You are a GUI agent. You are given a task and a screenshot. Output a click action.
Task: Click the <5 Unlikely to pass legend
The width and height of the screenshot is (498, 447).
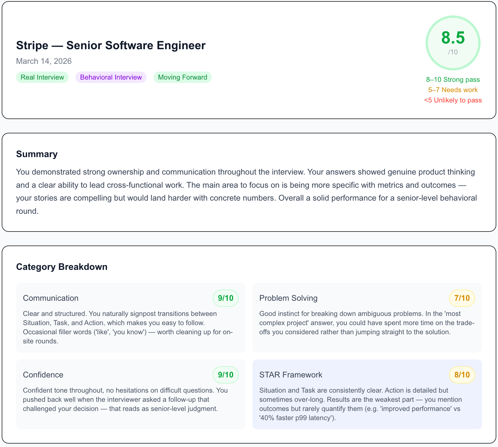453,100
